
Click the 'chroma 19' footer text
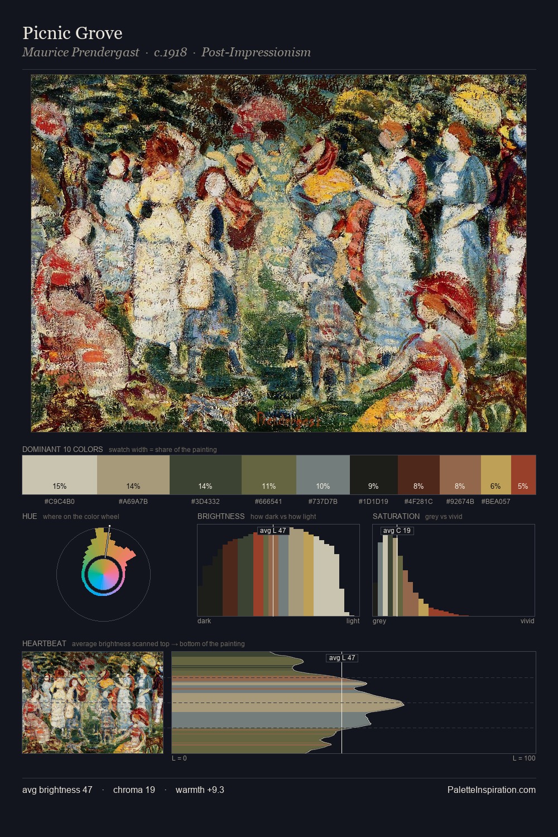point(134,790)
